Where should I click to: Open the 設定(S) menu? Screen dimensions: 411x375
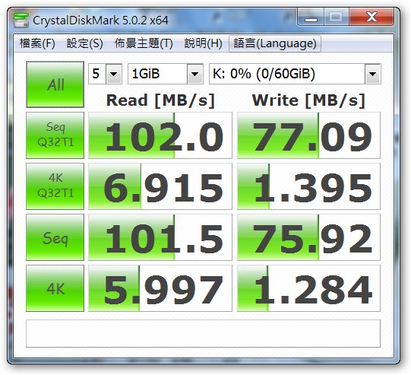pos(84,43)
